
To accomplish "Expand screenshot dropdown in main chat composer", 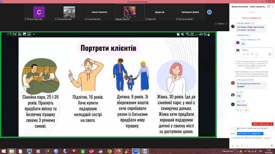I will [x=250, y=146].
